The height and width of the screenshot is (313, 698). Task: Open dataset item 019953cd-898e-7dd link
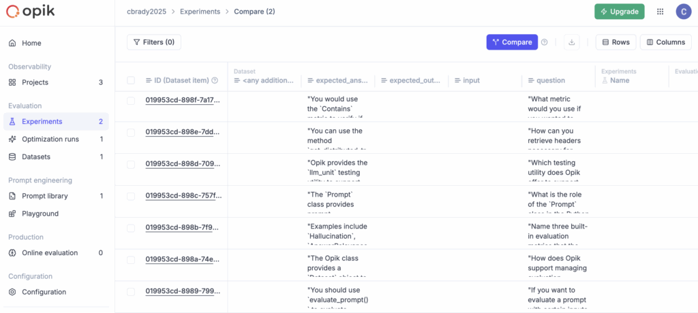(183, 133)
